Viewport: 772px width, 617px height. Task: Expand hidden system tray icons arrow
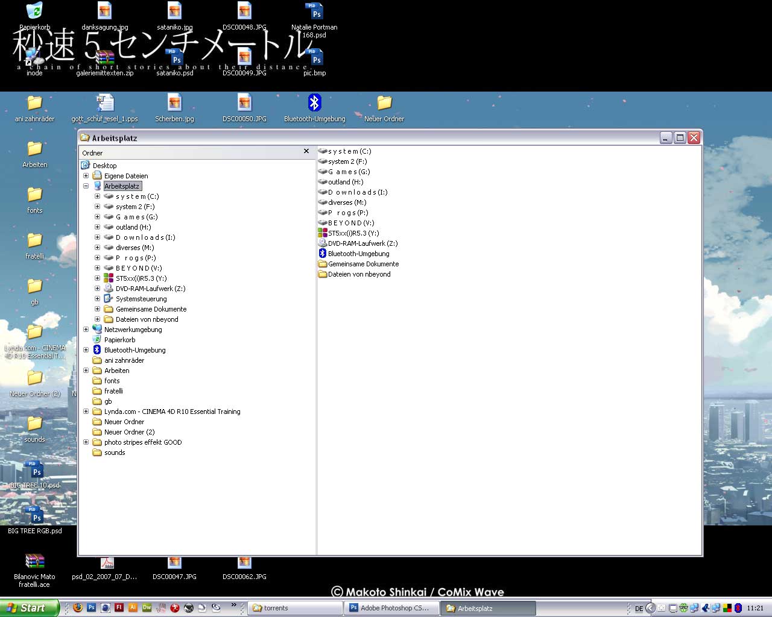point(651,608)
